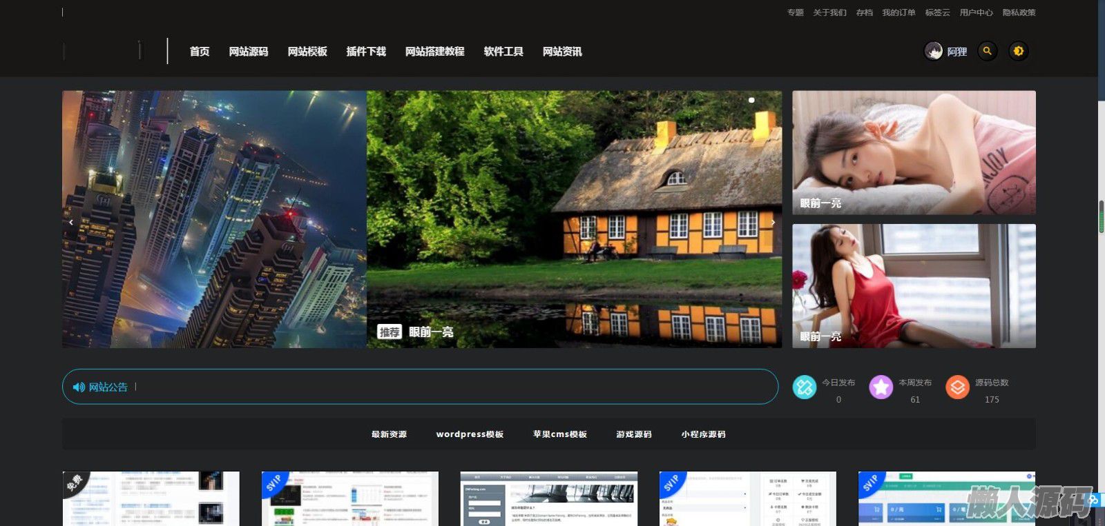The height and width of the screenshot is (526, 1105).
Task: Click the page's vertical scrollbar thumb
Action: point(1101,216)
